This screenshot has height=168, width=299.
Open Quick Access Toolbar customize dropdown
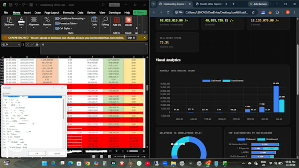36,5
